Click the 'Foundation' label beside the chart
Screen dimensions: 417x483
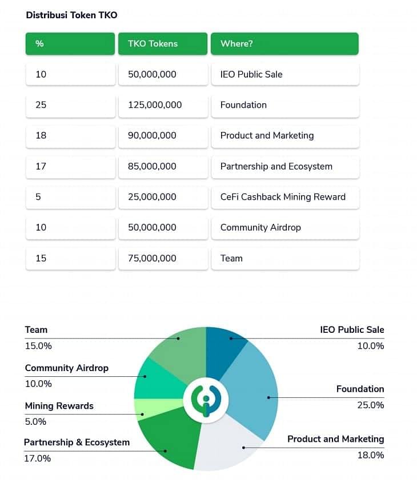(360, 389)
